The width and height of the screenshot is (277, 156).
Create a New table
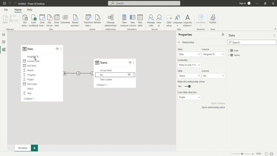[x=140, y=20]
